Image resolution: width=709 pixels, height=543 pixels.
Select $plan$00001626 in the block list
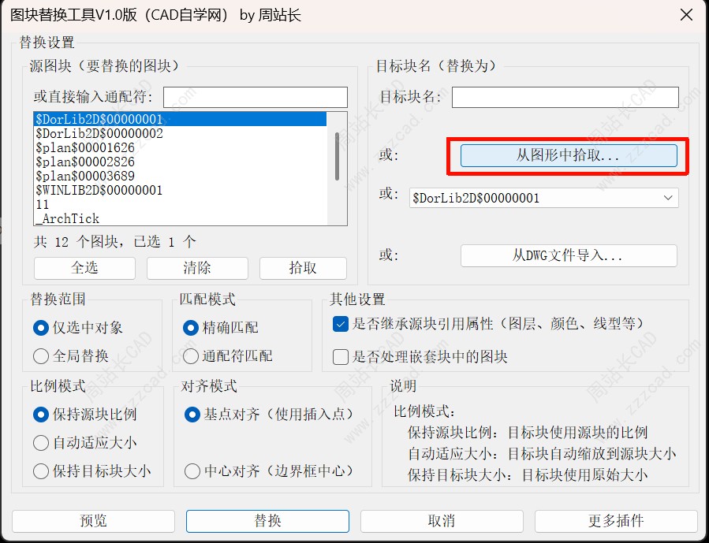coord(85,148)
